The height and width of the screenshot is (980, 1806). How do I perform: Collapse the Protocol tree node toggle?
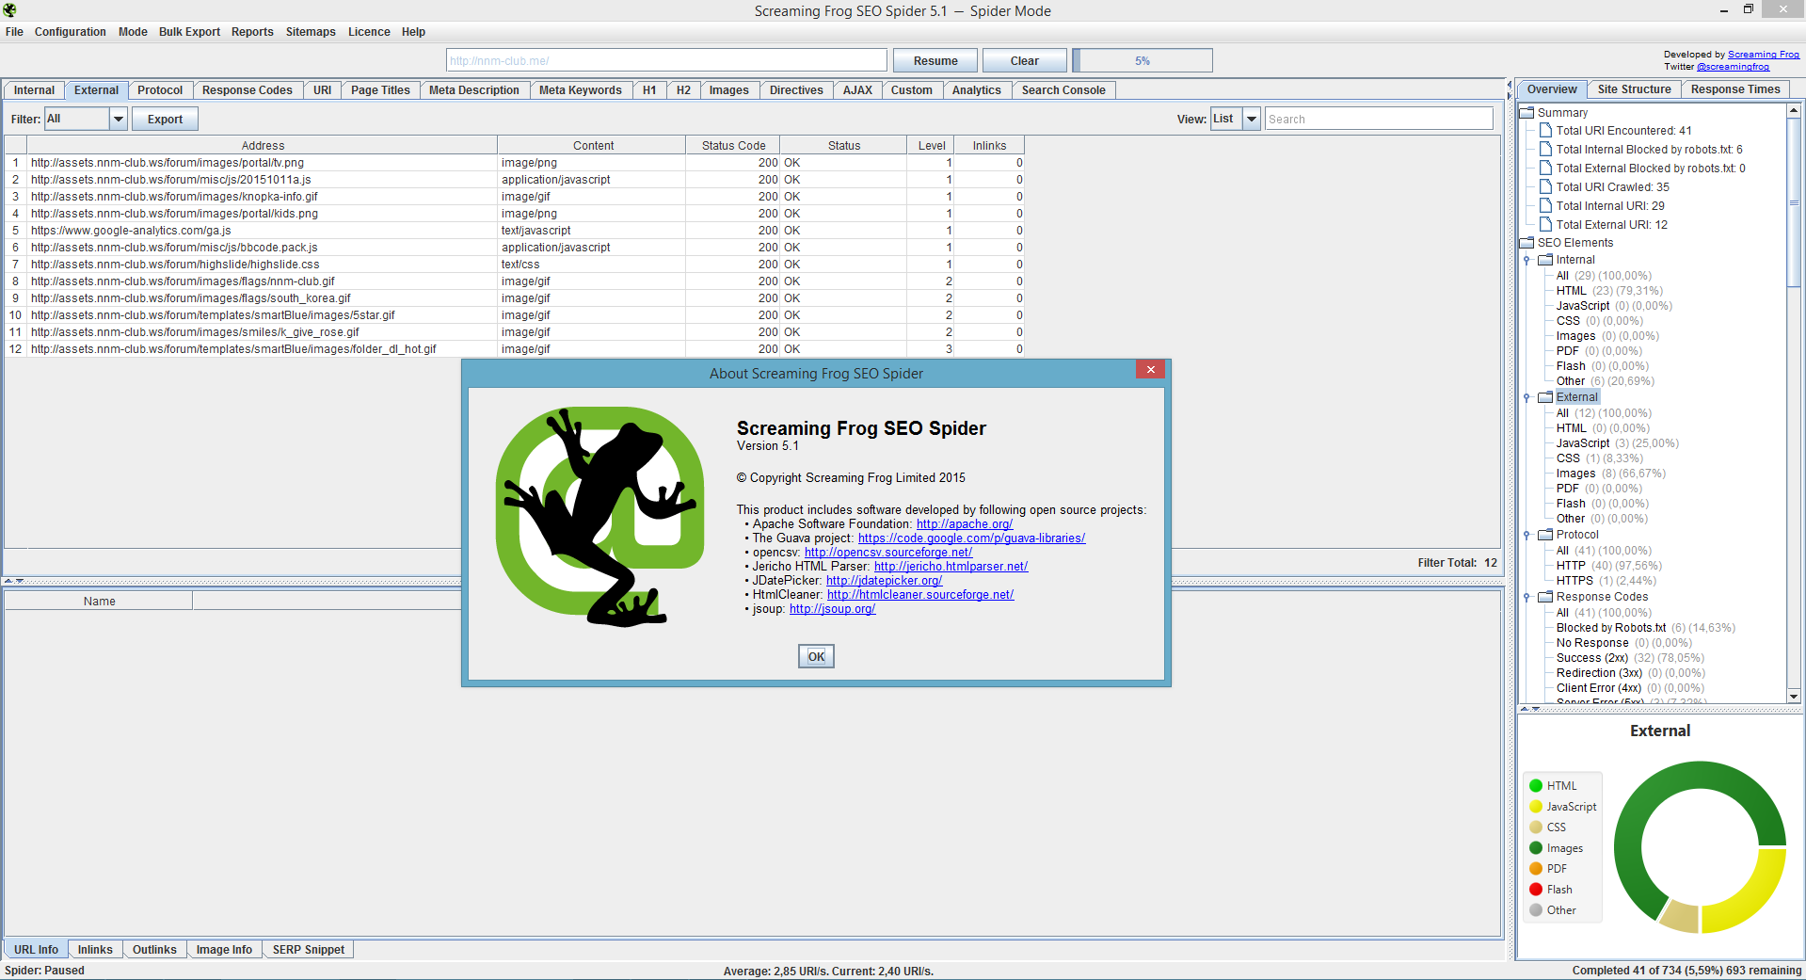click(x=1526, y=536)
